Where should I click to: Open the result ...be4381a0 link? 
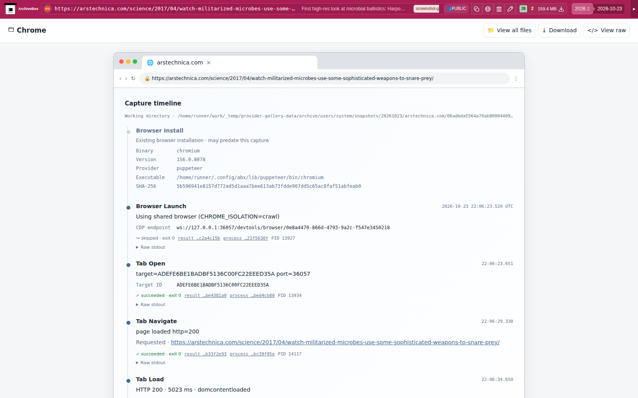coord(205,296)
